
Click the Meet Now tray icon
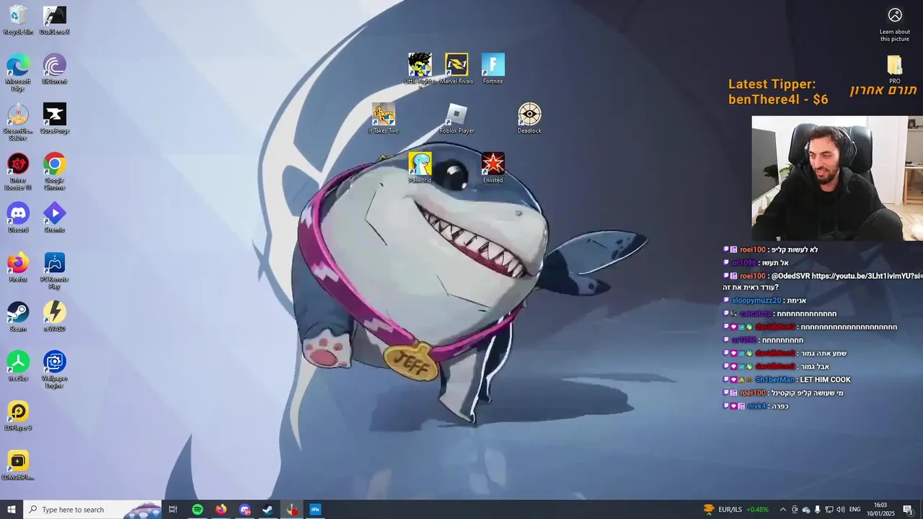795,510
